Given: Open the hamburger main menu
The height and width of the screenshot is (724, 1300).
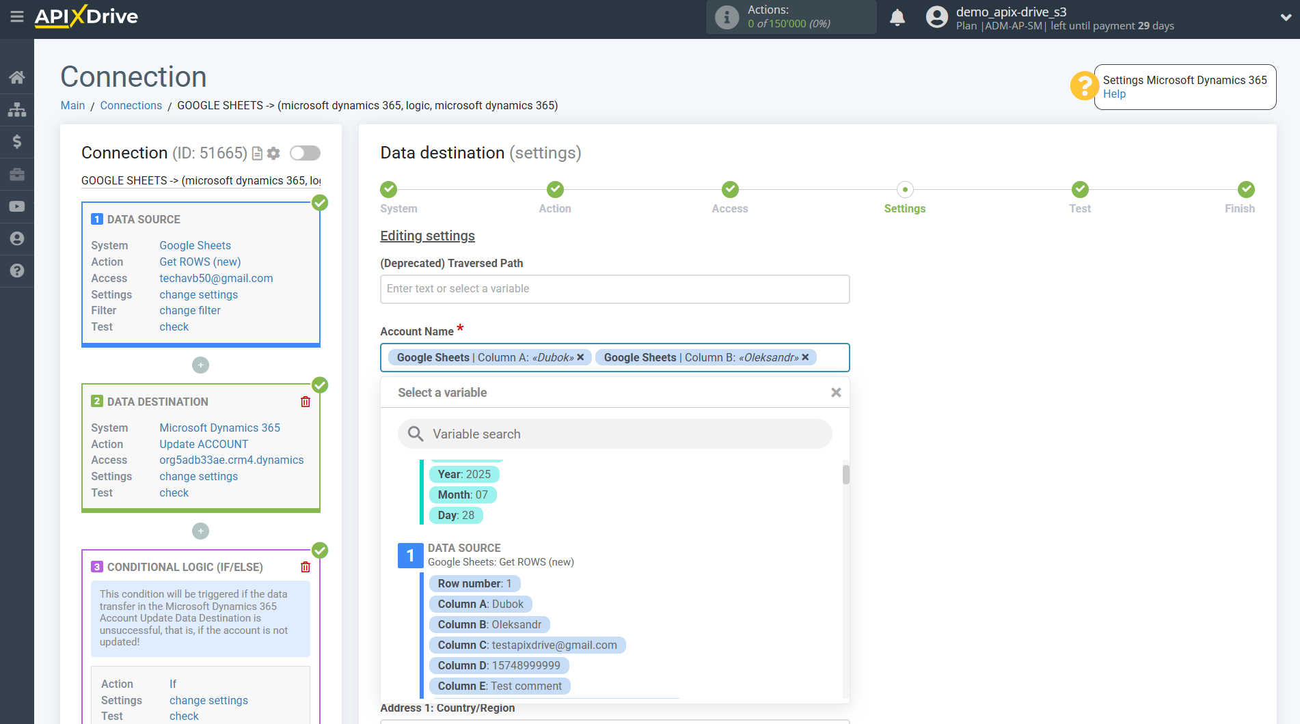Looking at the screenshot, I should (17, 16).
